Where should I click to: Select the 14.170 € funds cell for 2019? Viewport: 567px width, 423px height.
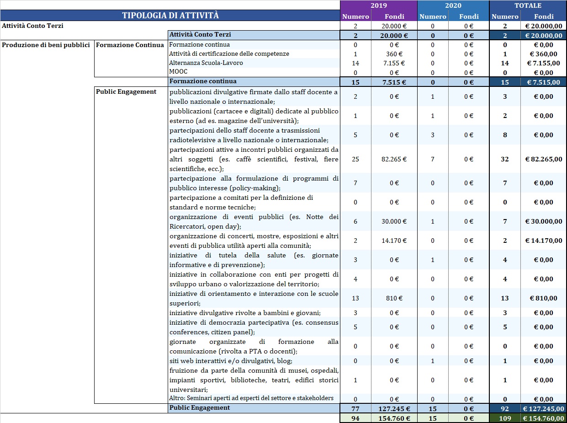click(x=394, y=241)
